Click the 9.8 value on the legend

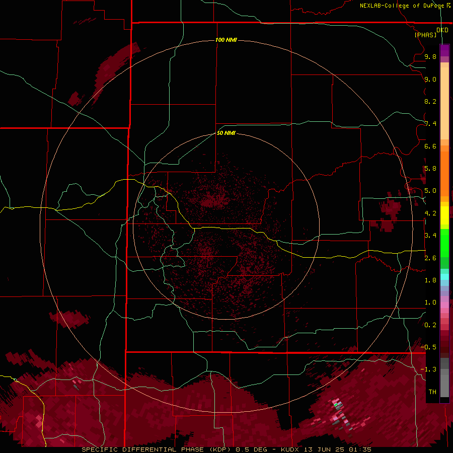click(x=430, y=56)
